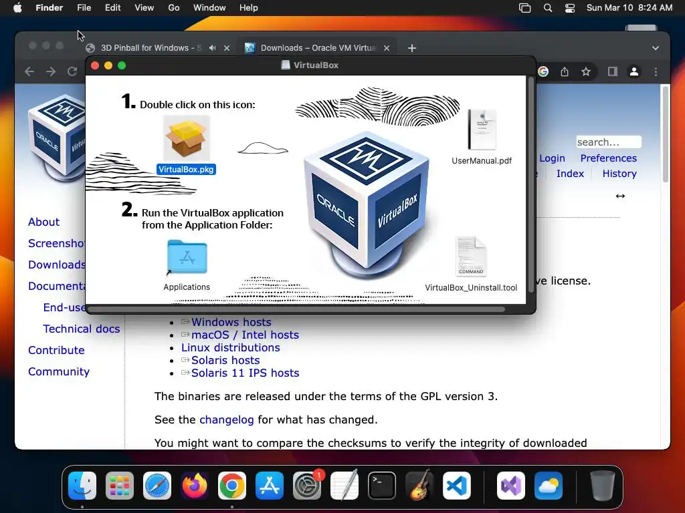Close the 3D Pinball for Windows tab

point(227,48)
